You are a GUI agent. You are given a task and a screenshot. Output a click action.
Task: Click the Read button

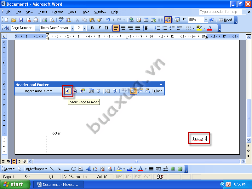[226, 20]
